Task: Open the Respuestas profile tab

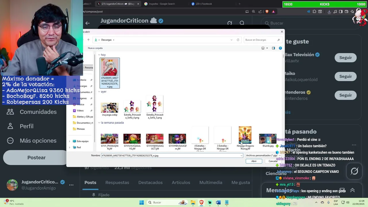Action: pos(117,183)
